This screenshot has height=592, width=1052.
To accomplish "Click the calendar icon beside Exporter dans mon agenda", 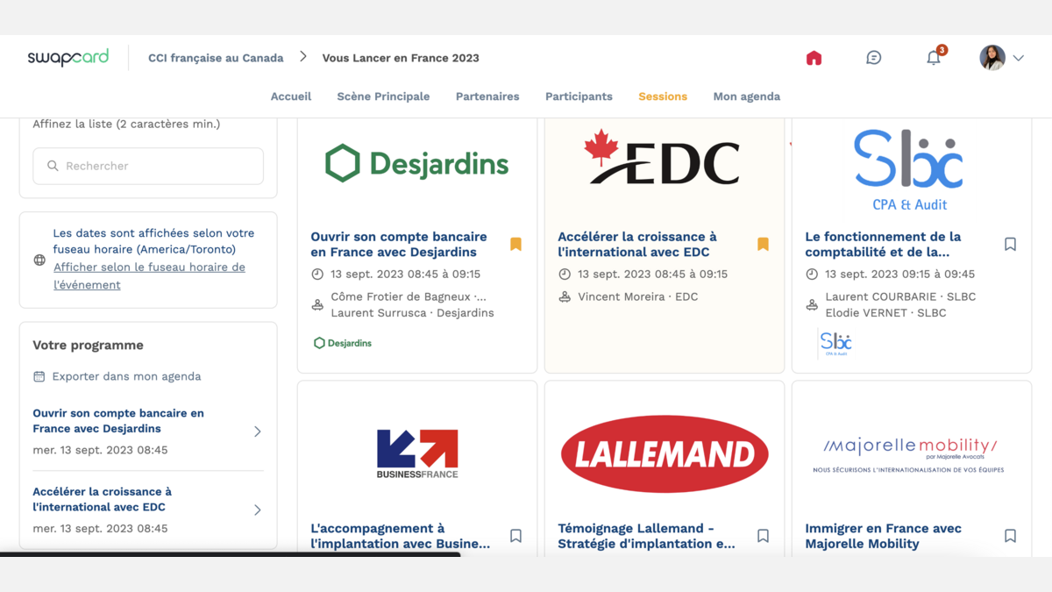I will coord(39,376).
